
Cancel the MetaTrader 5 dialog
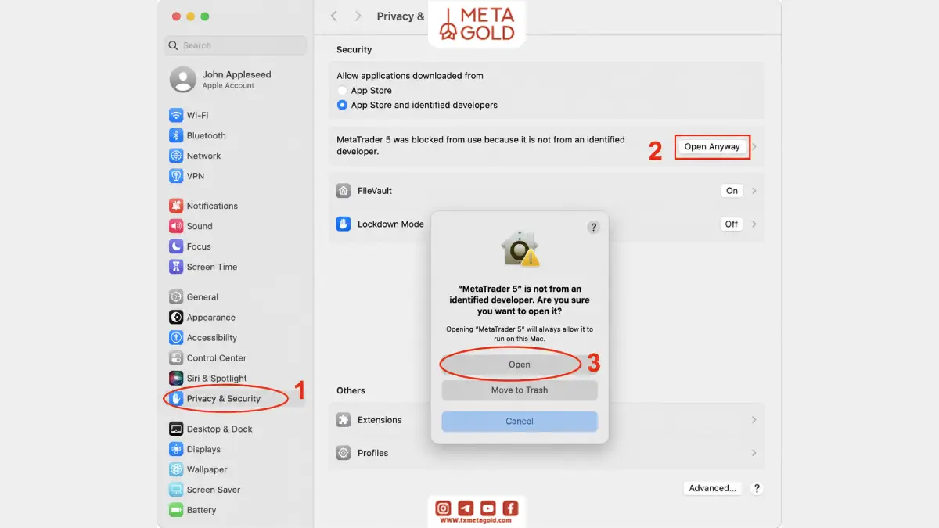tap(520, 421)
